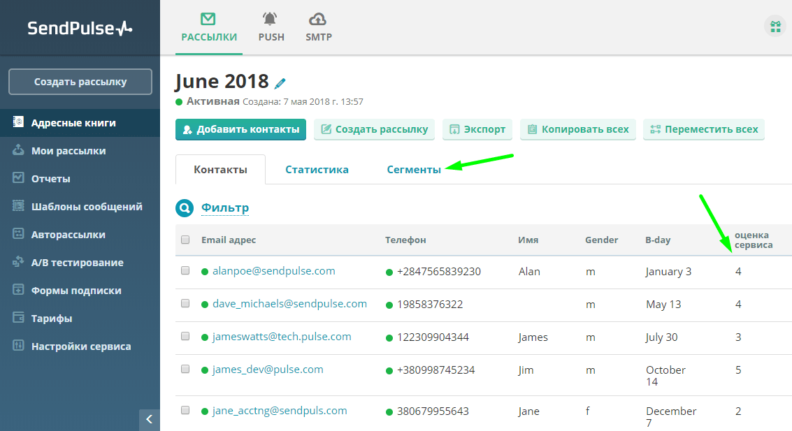This screenshot has height=431, width=792.
Task: Select the jameswatts@tech.pulse.com row checkbox
Action: point(185,336)
